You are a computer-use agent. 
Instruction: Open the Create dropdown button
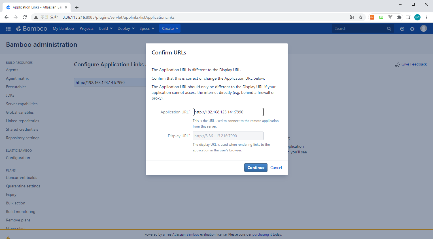[170, 28]
